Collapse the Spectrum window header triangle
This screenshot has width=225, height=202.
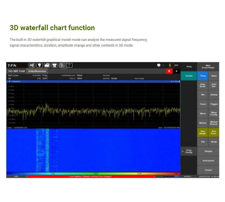[9, 82]
